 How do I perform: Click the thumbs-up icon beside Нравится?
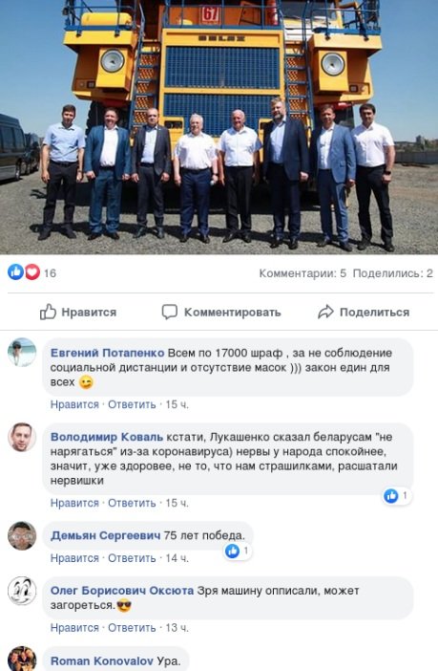pos(48,312)
